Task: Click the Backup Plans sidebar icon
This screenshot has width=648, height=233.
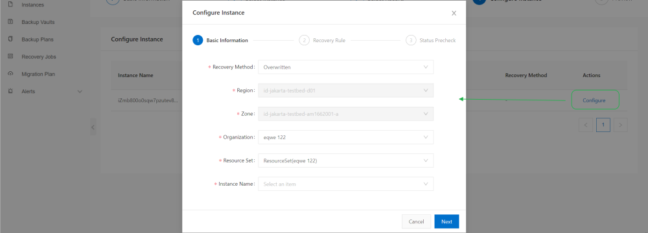Action: click(11, 39)
